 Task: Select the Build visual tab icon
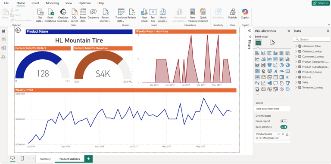(x=258, y=43)
